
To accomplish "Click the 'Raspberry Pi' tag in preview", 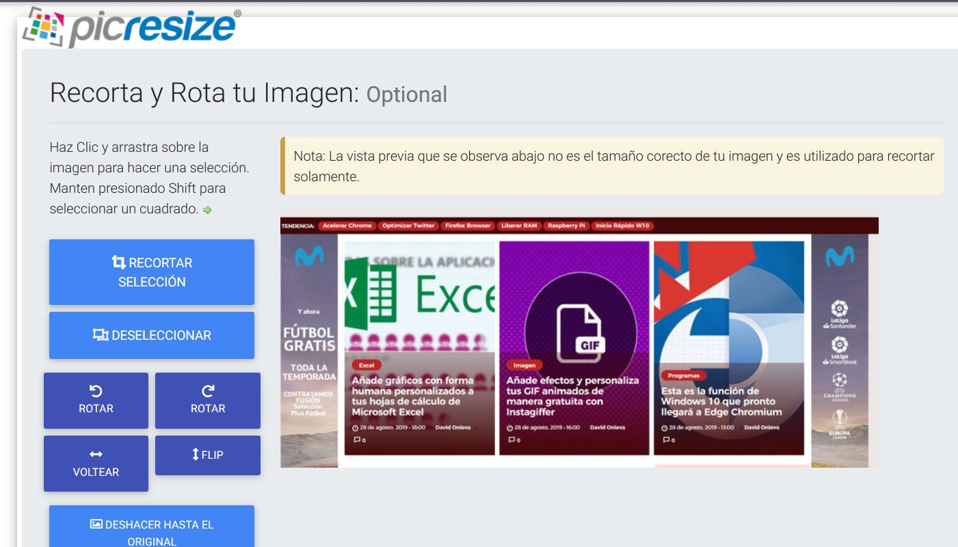I will click(x=566, y=226).
